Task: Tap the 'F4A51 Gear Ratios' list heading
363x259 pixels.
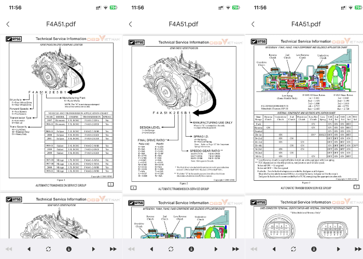Action: 343,95
